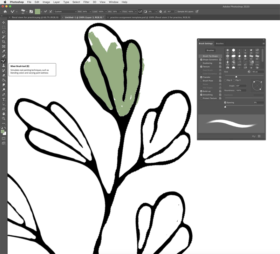Switch to the Brushes tab
This screenshot has height=254, width=280.
pyautogui.click(x=220, y=44)
